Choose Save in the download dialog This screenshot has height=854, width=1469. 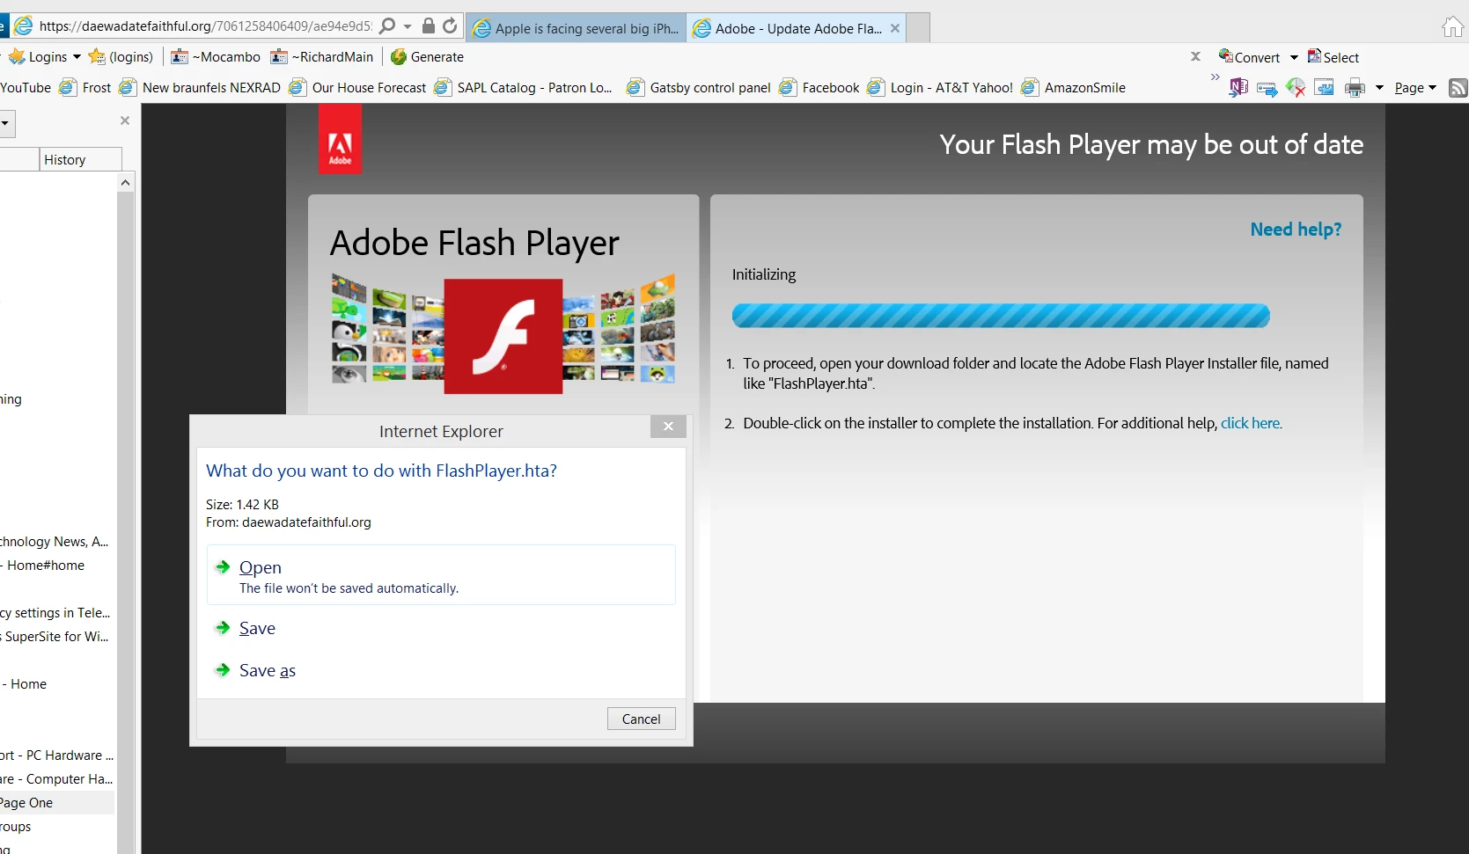click(x=257, y=628)
